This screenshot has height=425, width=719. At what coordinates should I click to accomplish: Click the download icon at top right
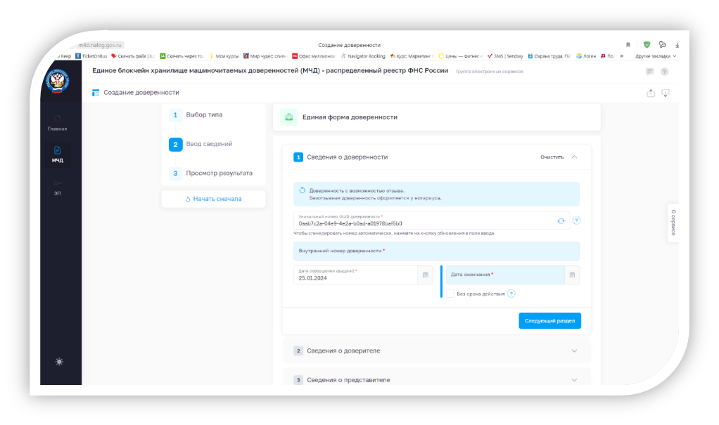[665, 92]
